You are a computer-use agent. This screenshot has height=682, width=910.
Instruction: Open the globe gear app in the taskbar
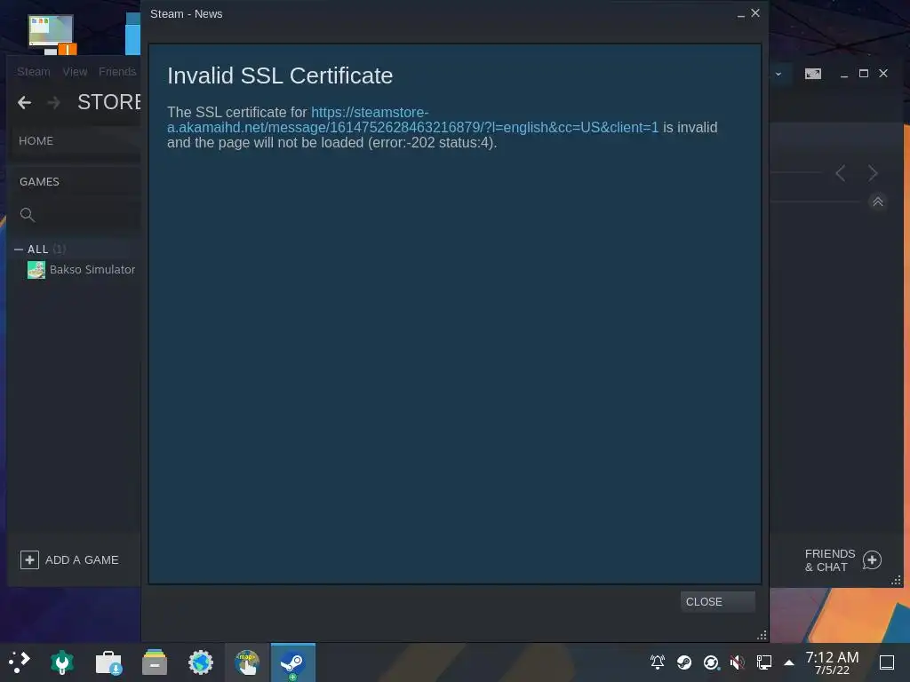coord(201,662)
